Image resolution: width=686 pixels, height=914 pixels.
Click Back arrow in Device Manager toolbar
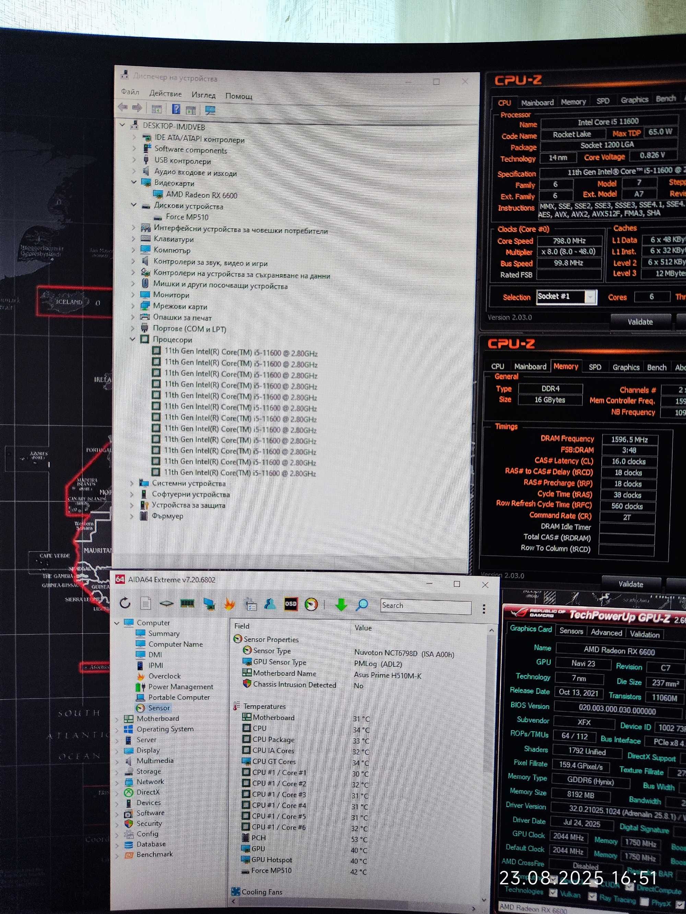(123, 107)
